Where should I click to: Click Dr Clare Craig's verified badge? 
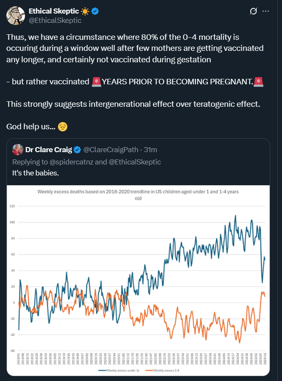(x=77, y=150)
